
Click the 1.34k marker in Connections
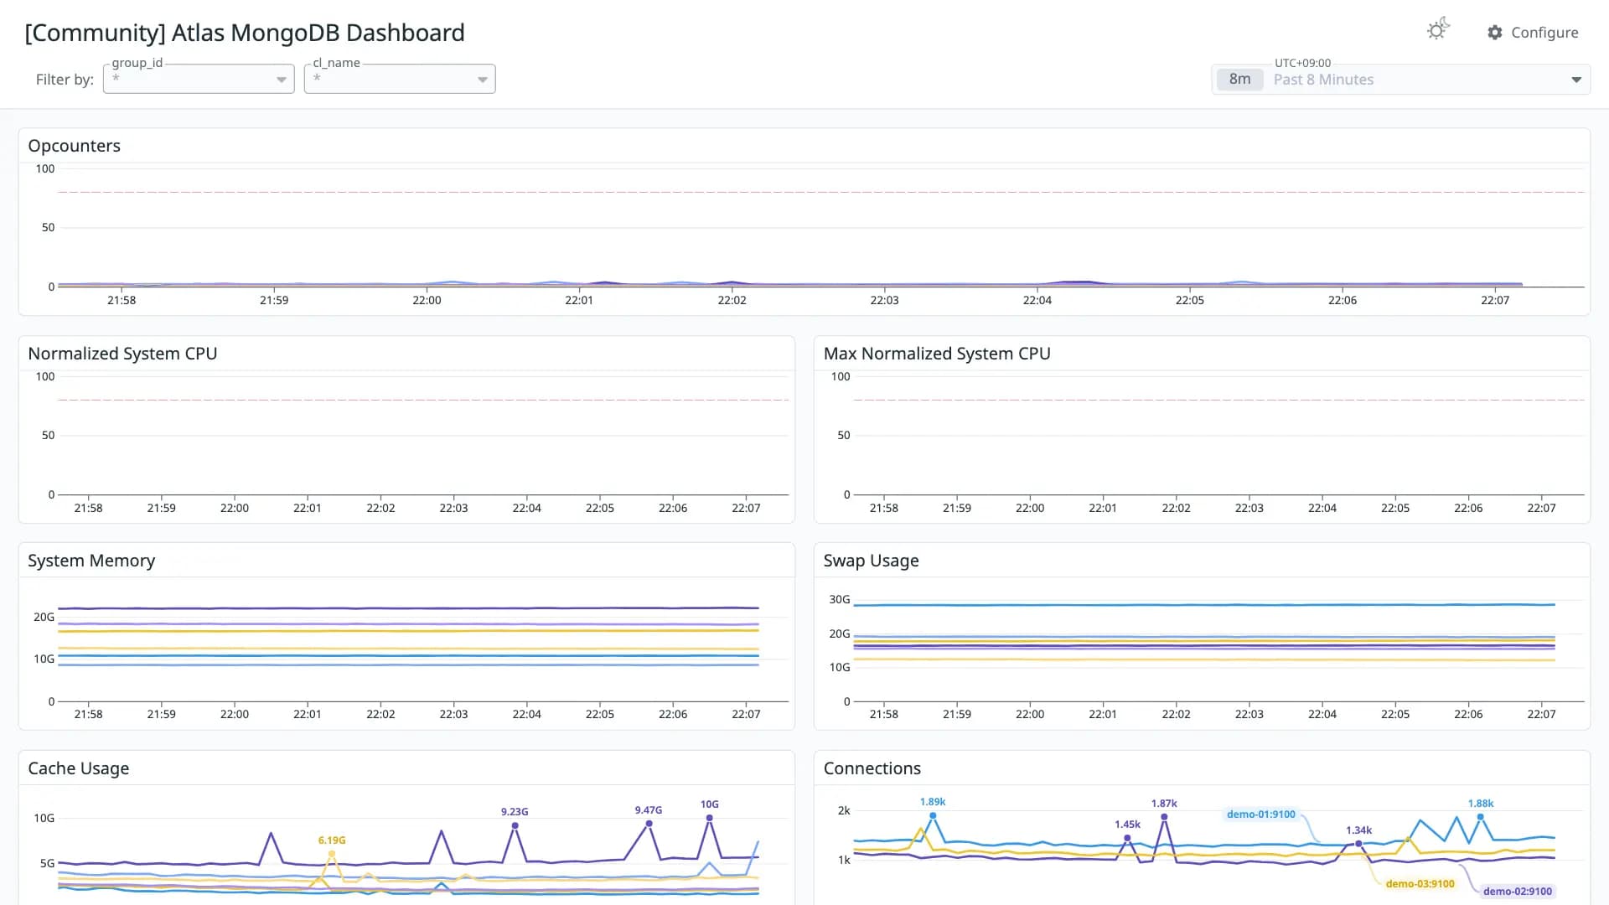coord(1358,844)
